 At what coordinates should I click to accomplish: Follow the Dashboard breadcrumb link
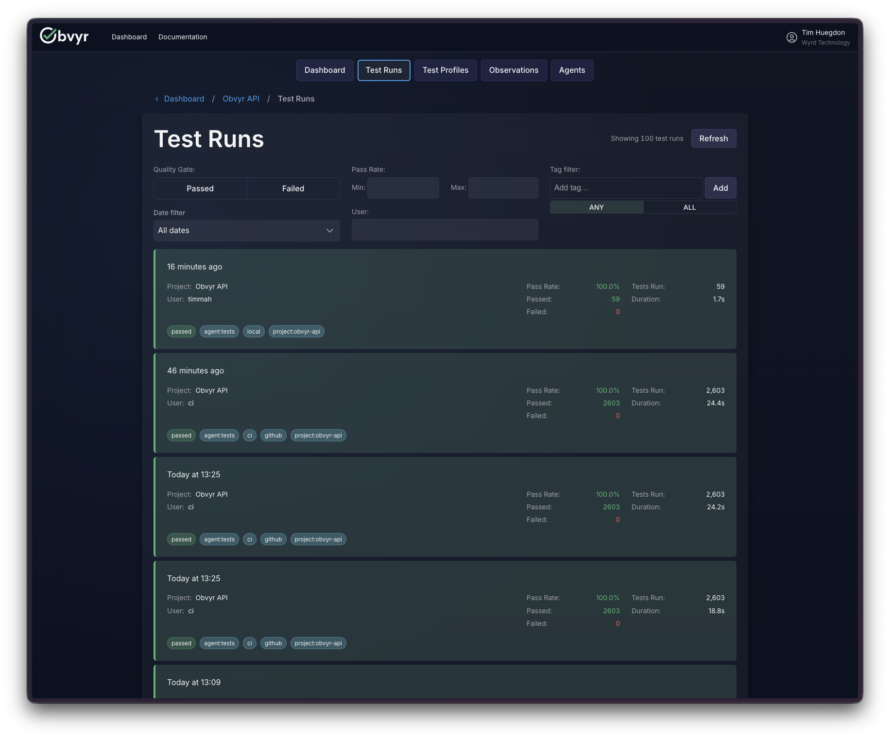point(184,99)
